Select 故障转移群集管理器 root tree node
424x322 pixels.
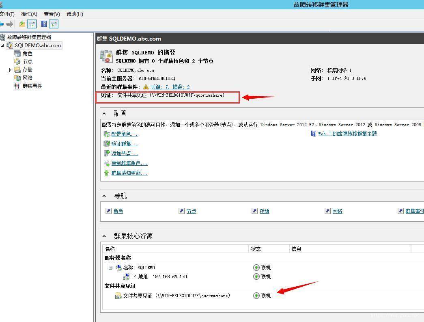(x=29, y=37)
